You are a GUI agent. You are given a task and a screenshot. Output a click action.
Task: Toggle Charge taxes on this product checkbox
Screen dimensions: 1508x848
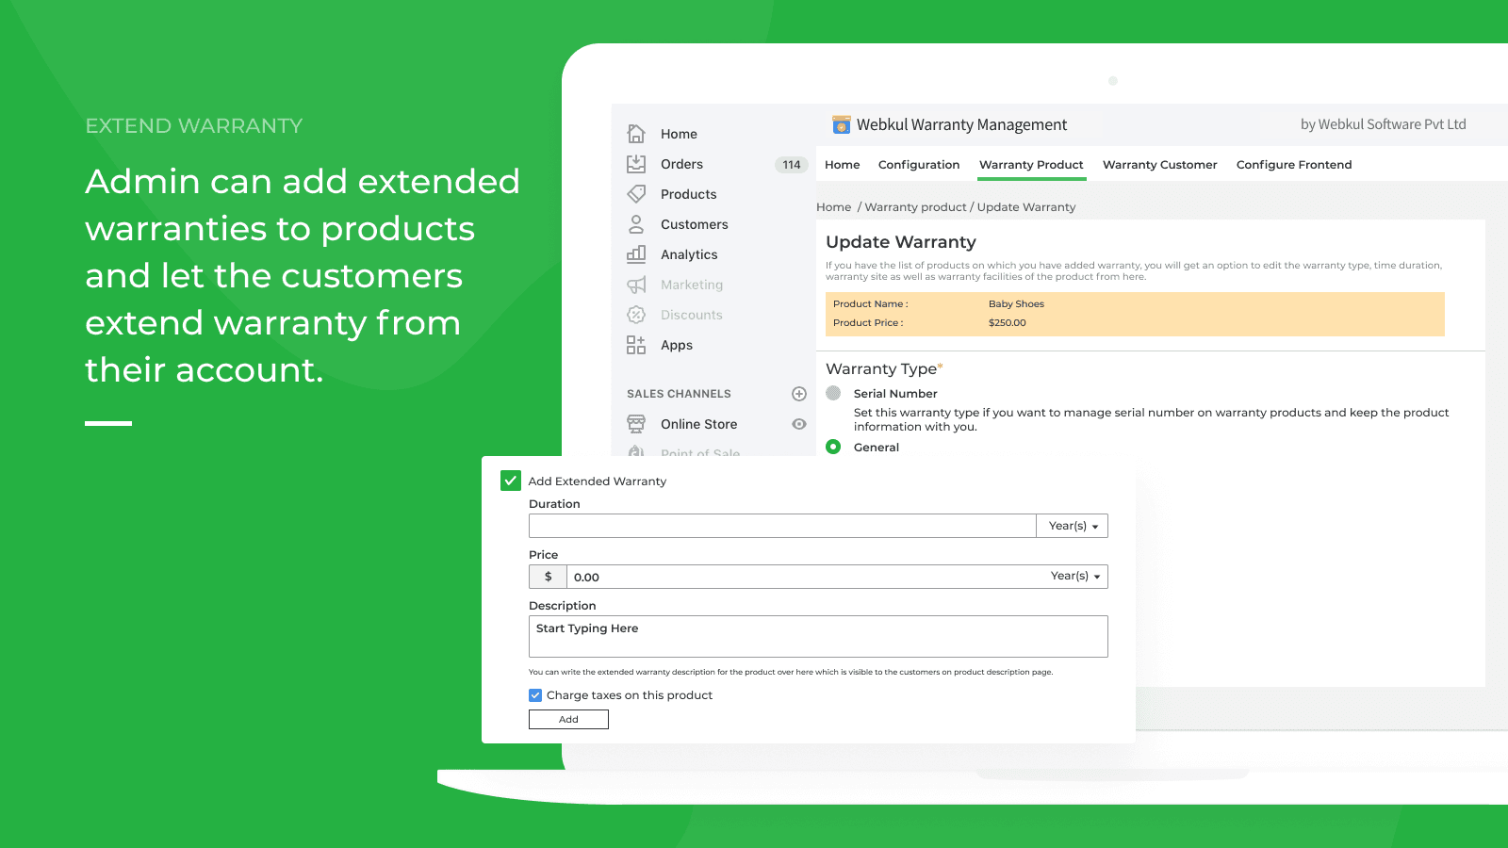(535, 695)
